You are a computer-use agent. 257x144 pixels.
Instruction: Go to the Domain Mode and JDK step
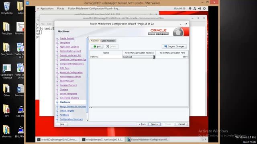pyautogui.click(x=70, y=55)
